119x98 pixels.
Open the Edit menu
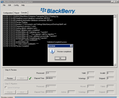[x=10, y=5]
